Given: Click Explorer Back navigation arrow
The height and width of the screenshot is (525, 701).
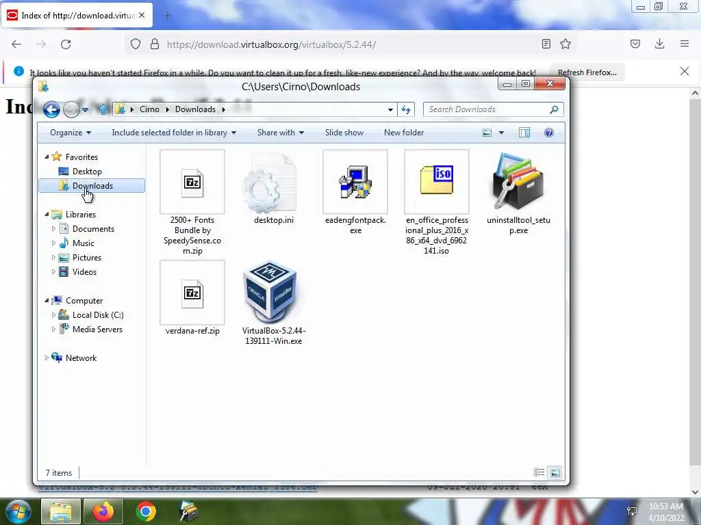Looking at the screenshot, I should point(51,109).
